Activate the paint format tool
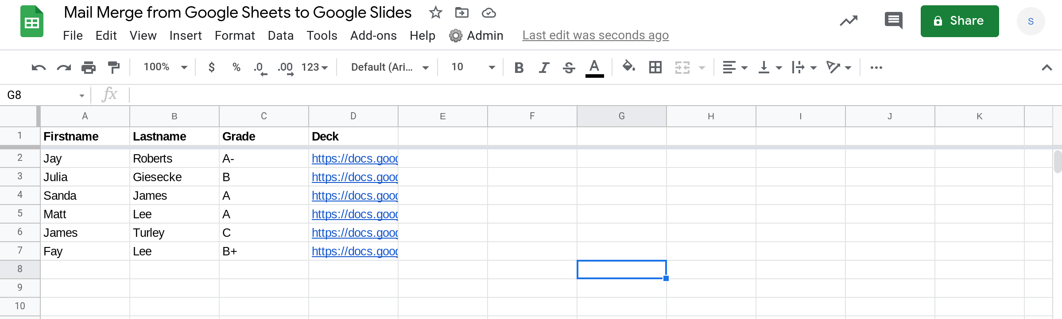 (x=114, y=68)
